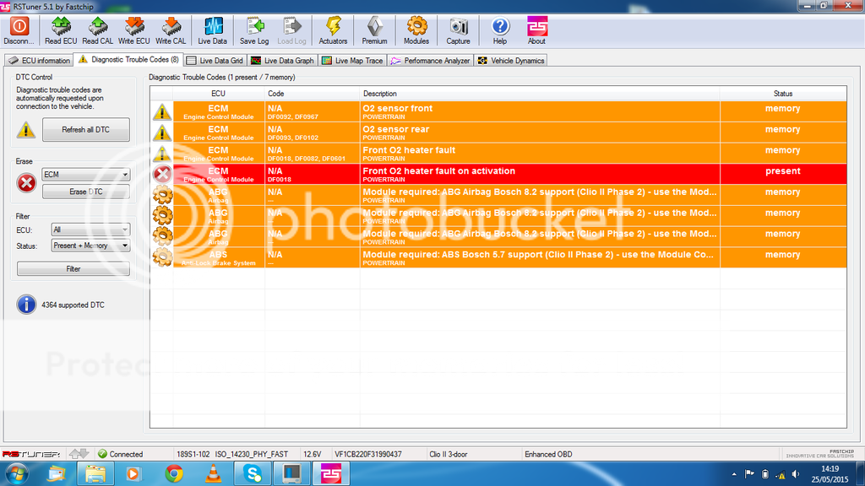Select the Front O2 heater fault on activation row
Screen dimensions: 865x486
(x=499, y=174)
